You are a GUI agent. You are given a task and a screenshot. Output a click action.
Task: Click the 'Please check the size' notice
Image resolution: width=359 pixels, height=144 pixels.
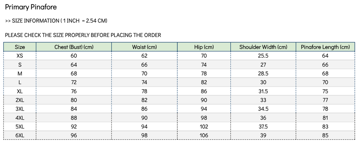point(83,35)
